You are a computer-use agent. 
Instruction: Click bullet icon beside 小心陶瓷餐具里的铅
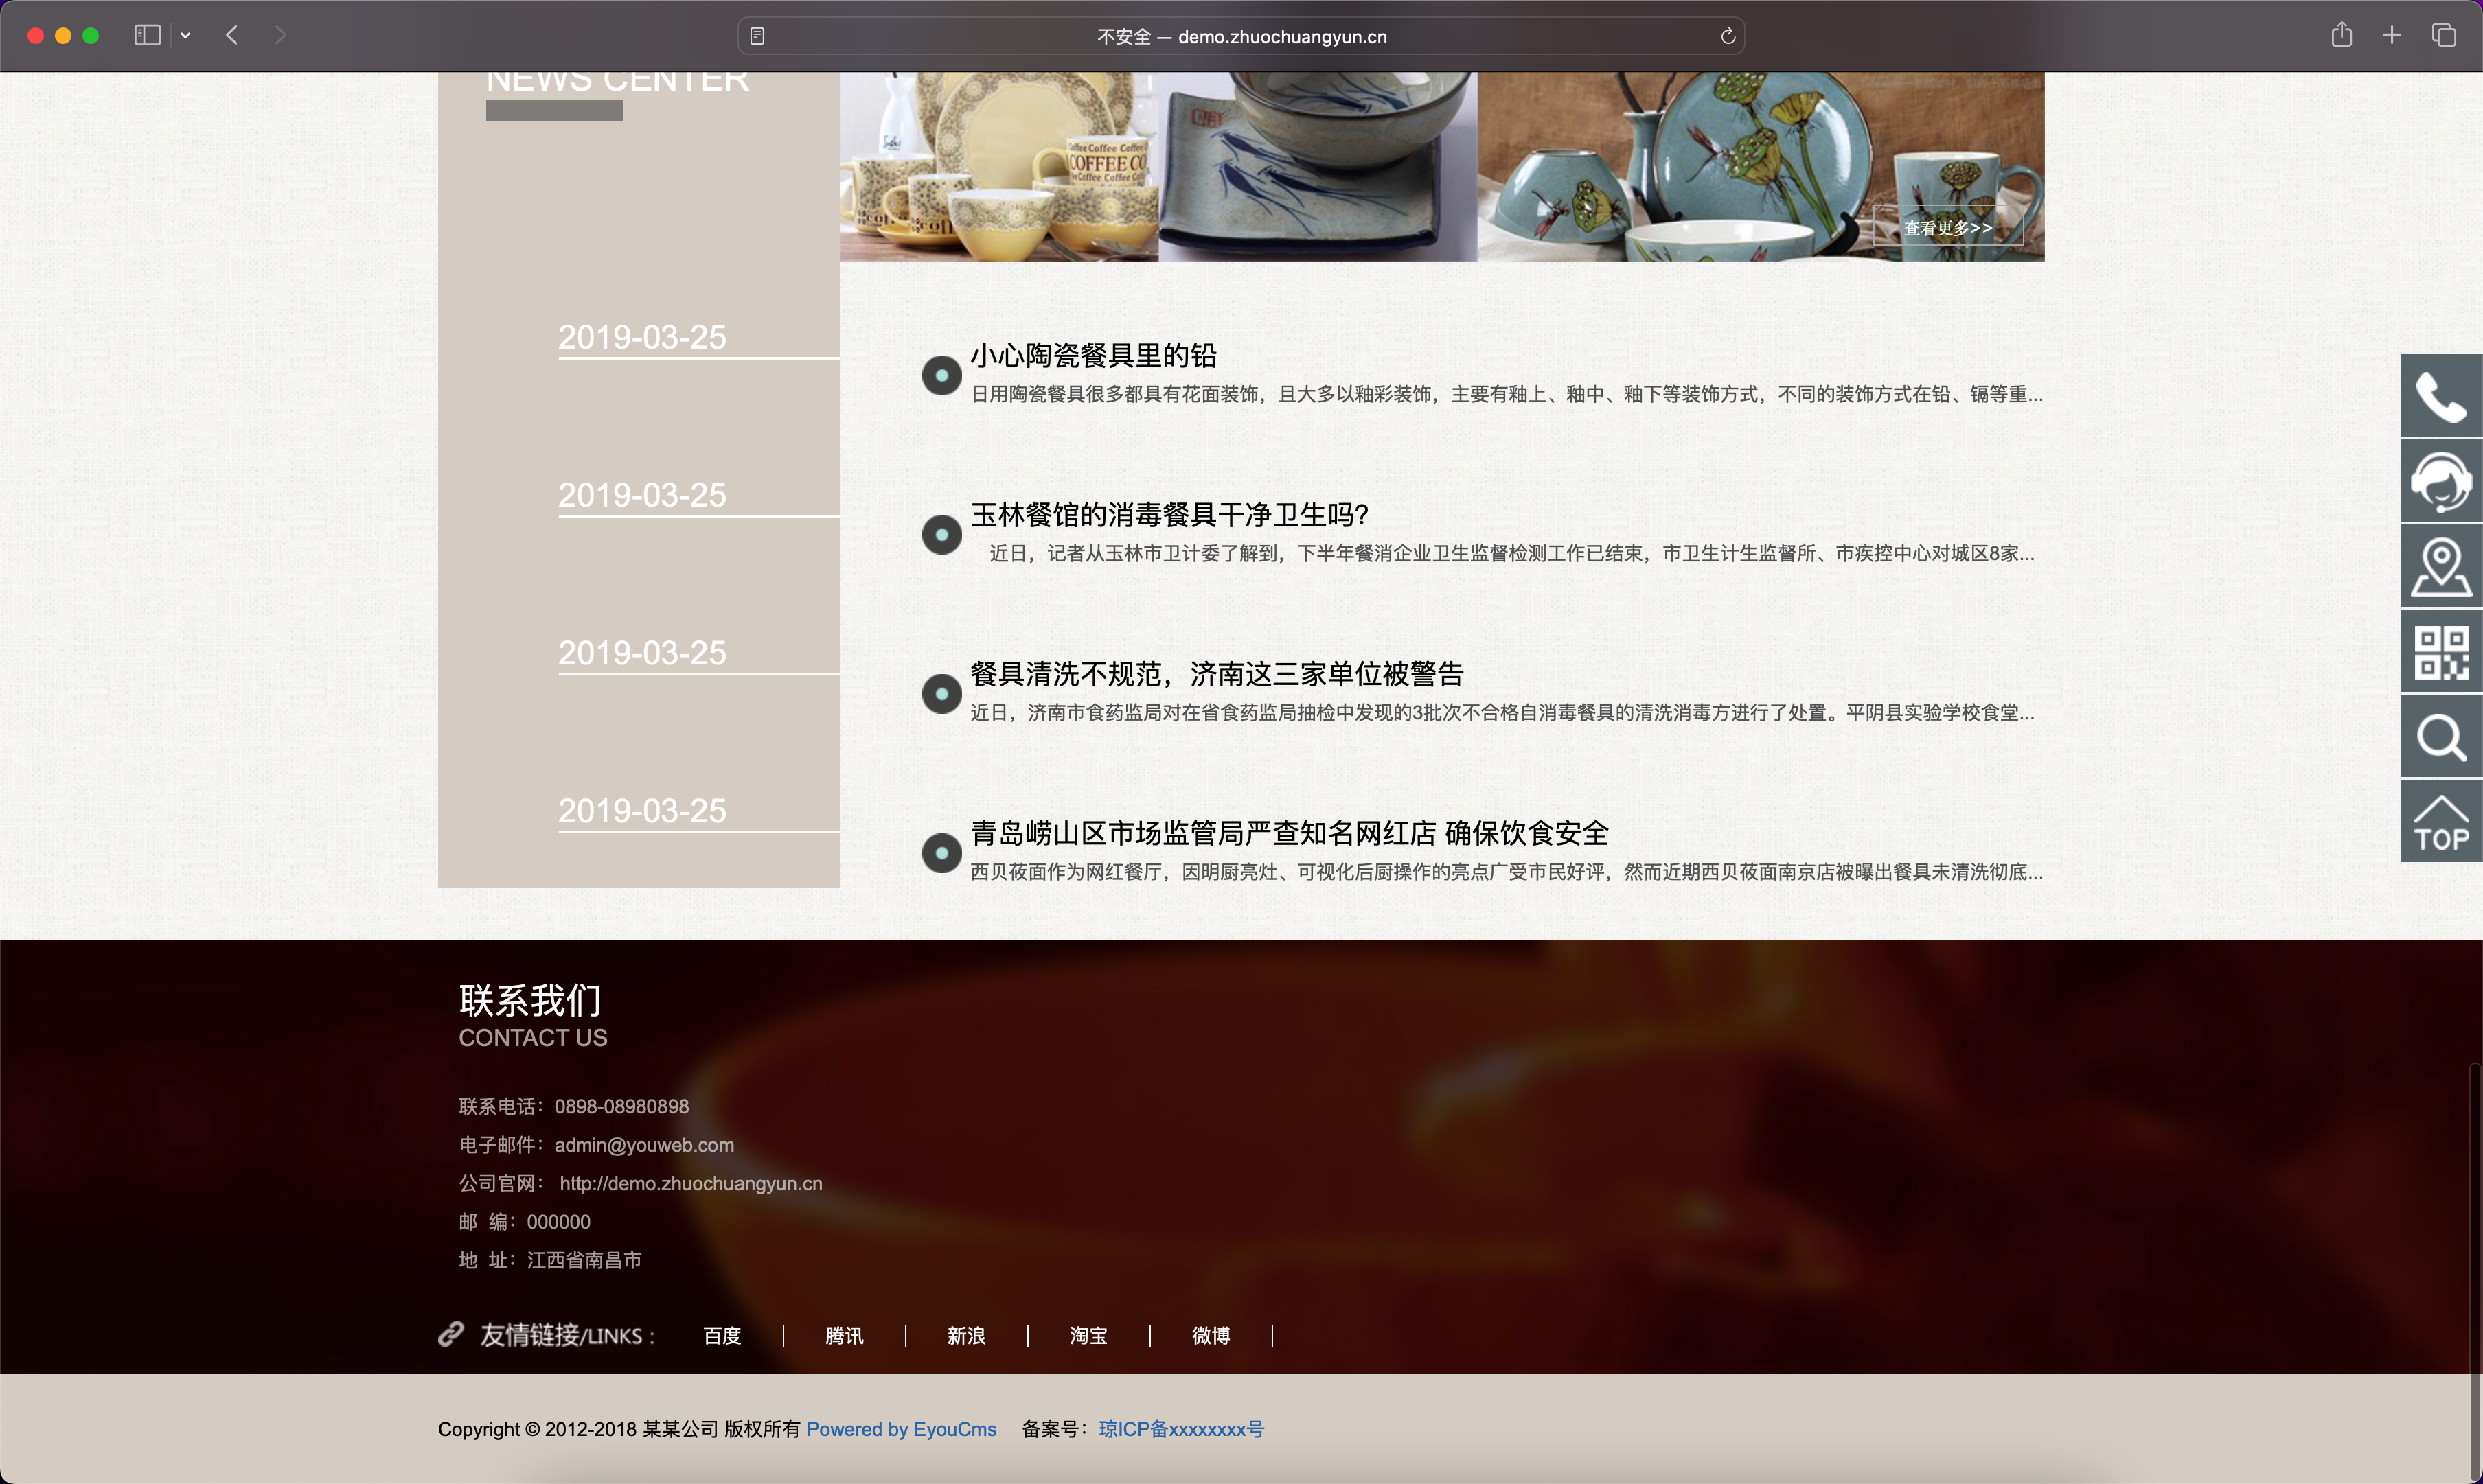pos(941,375)
